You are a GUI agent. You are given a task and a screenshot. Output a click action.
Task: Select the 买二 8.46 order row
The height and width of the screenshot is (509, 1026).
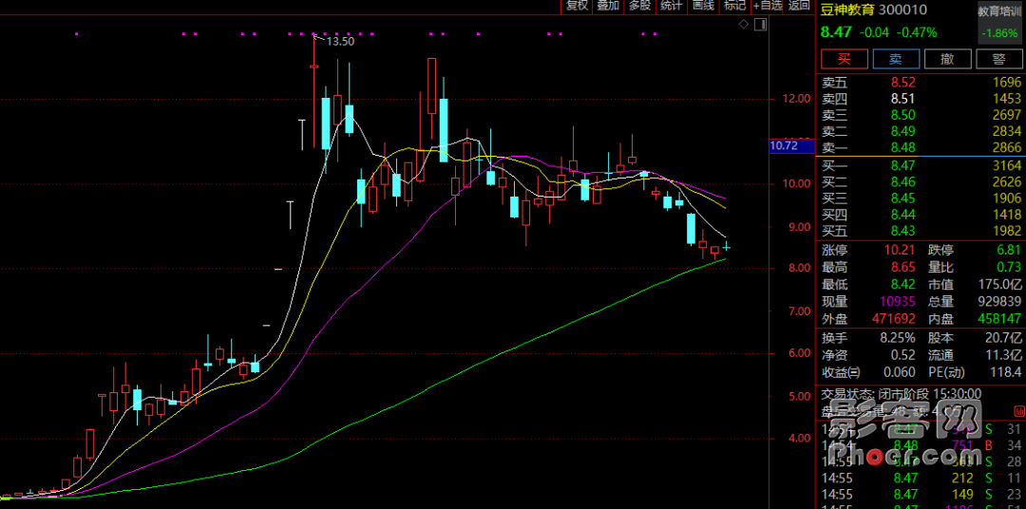coord(921,182)
